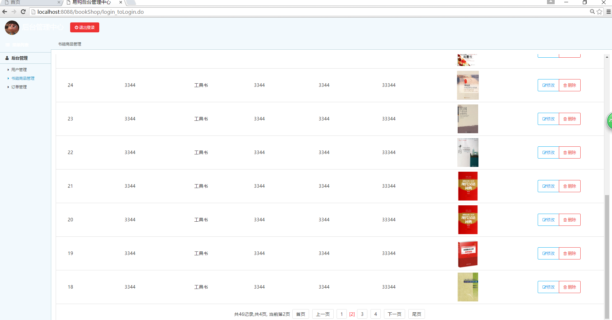
Task: Edit the book in row 21
Action: click(548, 186)
